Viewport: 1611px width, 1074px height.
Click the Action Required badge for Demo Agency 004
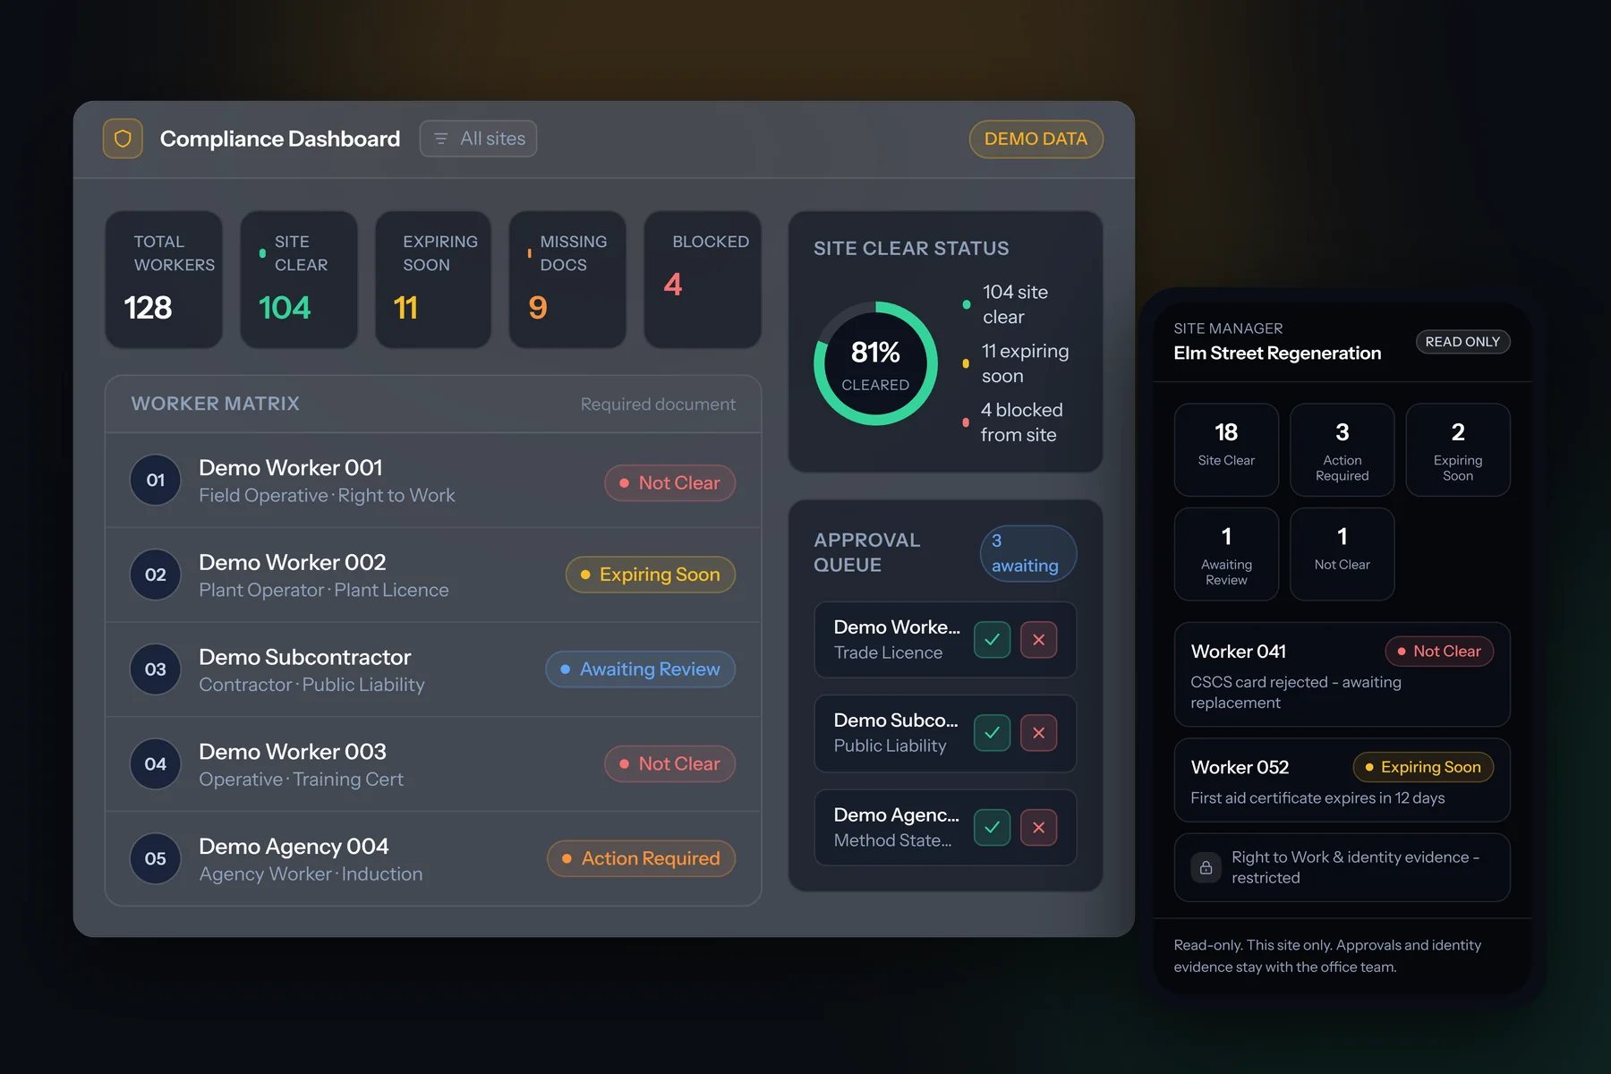click(x=642, y=858)
